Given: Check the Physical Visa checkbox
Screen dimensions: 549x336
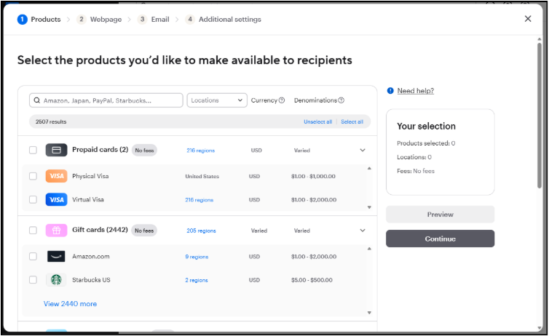Looking at the screenshot, I should tap(33, 176).
